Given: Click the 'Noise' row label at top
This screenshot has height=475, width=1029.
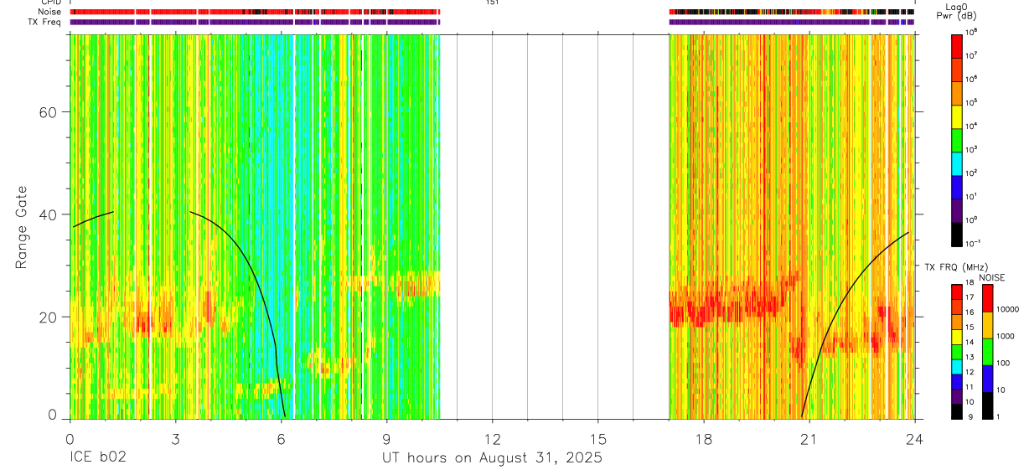Looking at the screenshot, I should click(x=50, y=12).
